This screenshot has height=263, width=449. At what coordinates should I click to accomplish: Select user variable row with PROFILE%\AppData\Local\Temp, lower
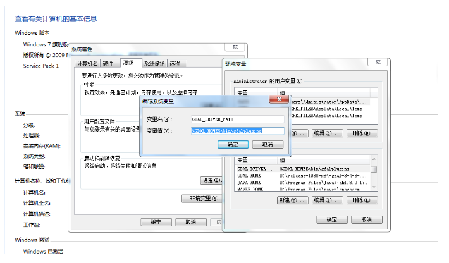tap(331, 116)
